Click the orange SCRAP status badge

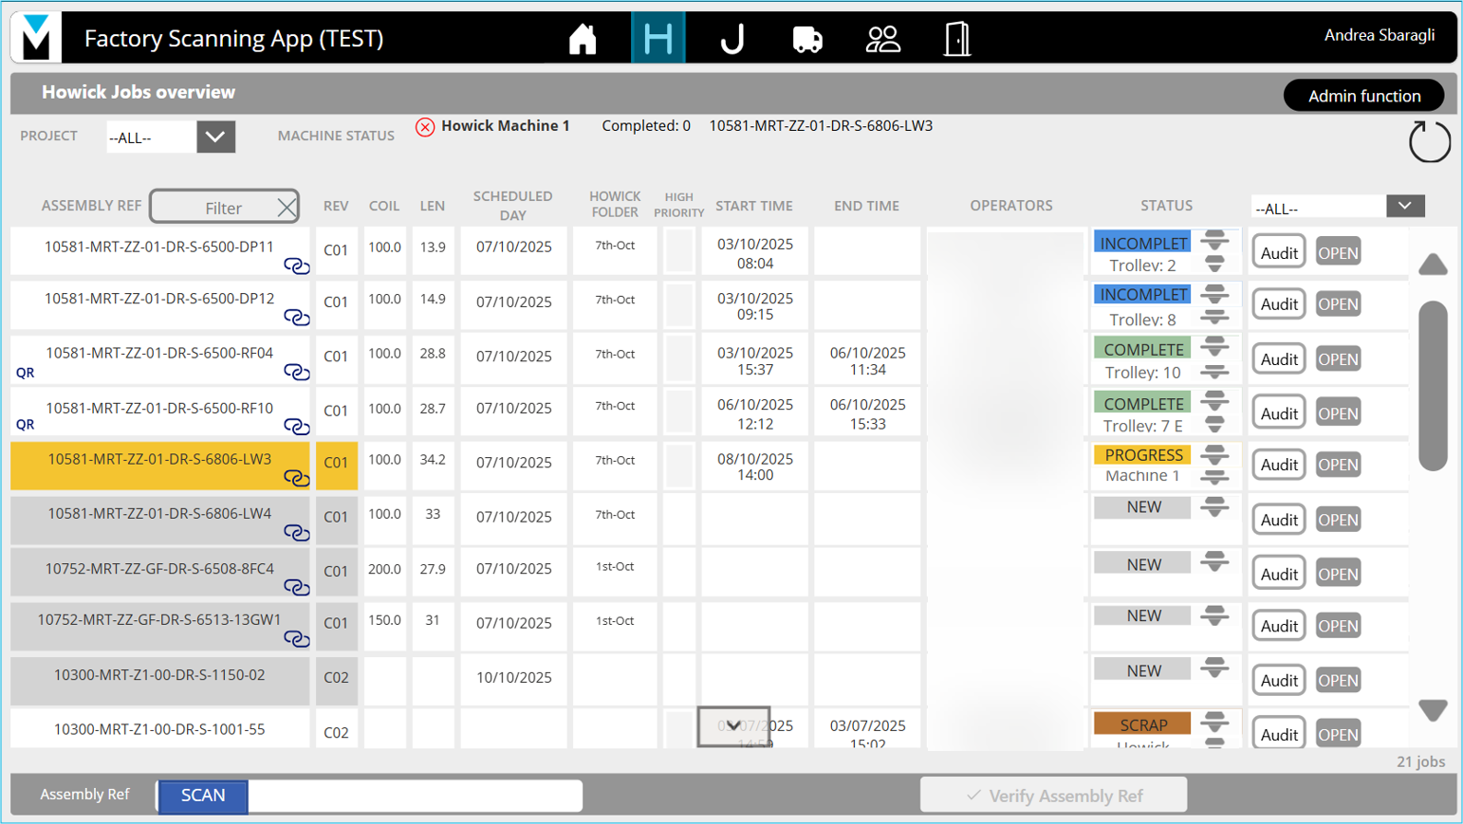pos(1142,724)
